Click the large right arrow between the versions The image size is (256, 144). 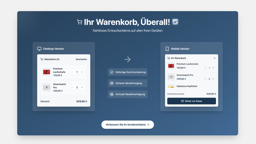128,60
